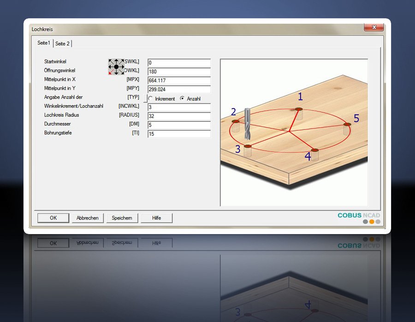Image resolution: width=415 pixels, height=322 pixels.
Task: Click the Öffnungswinkel OWKL input field
Action: [x=179, y=71]
